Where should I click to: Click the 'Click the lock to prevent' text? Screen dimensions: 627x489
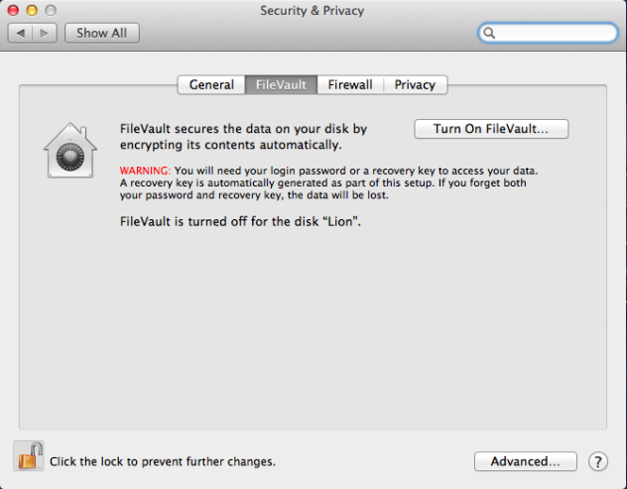tap(163, 462)
